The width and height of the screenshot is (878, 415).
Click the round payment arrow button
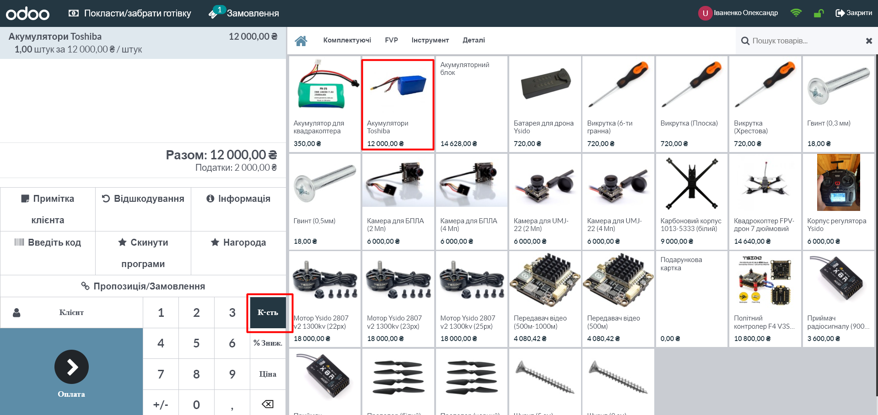(71, 367)
